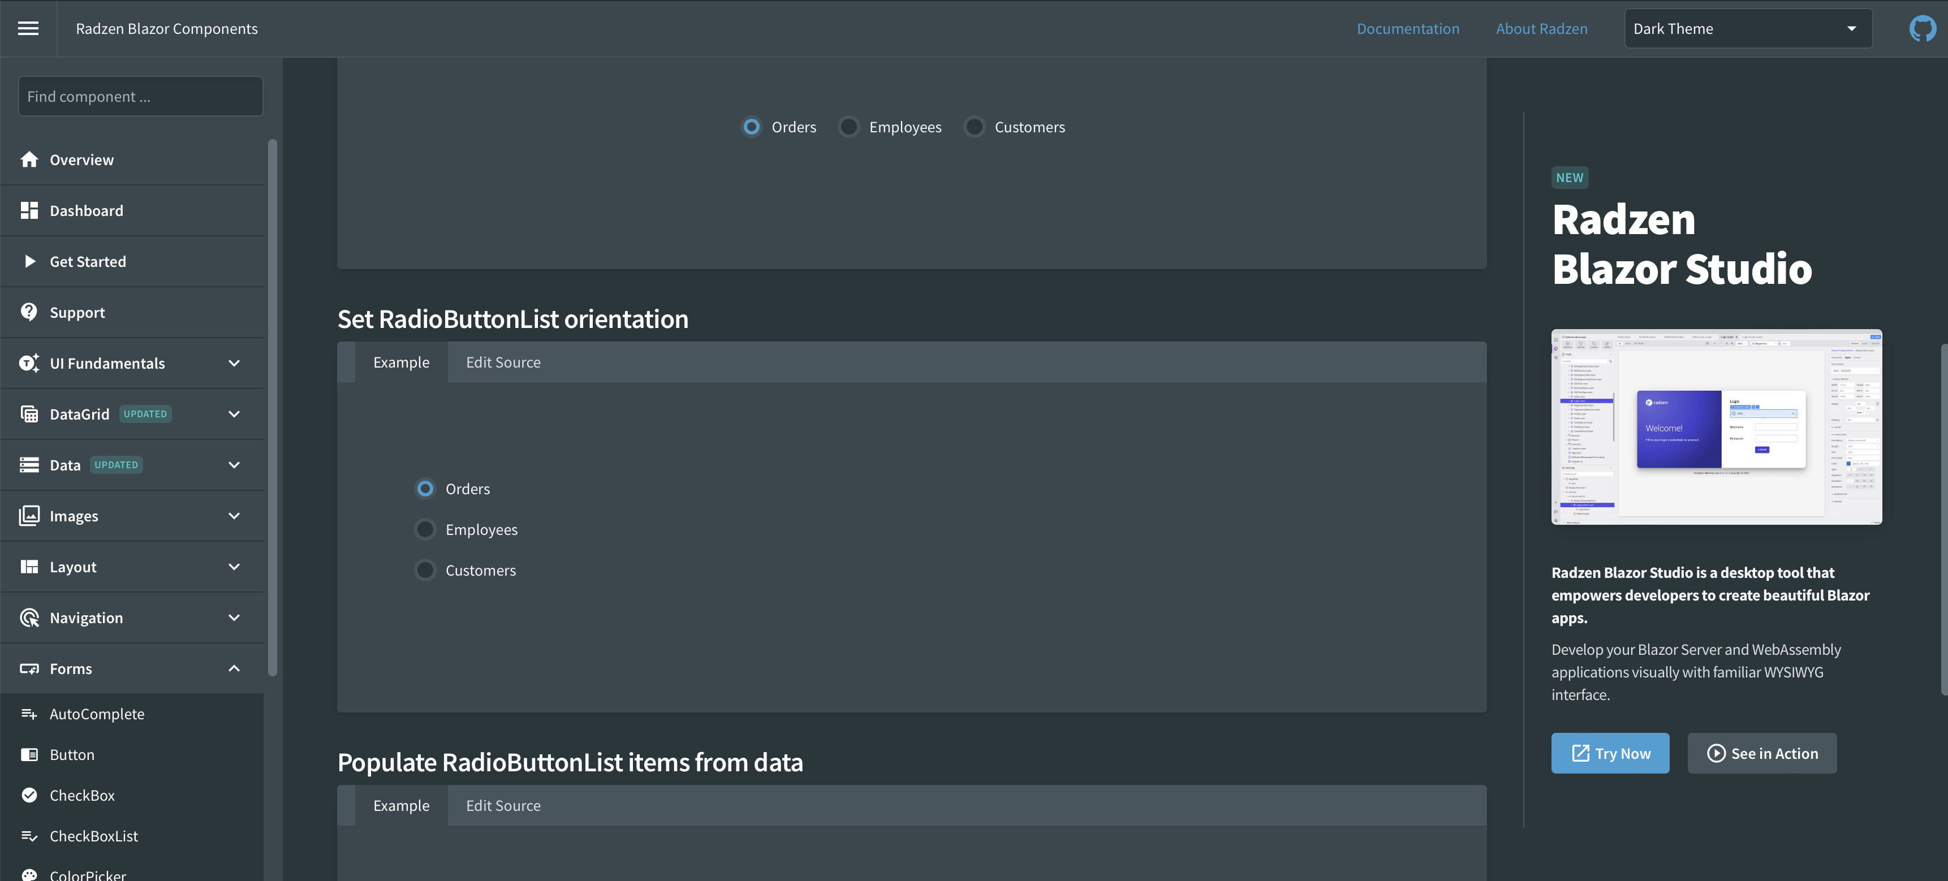The width and height of the screenshot is (1948, 881).
Task: Click the Try Now button
Action: coord(1609,753)
